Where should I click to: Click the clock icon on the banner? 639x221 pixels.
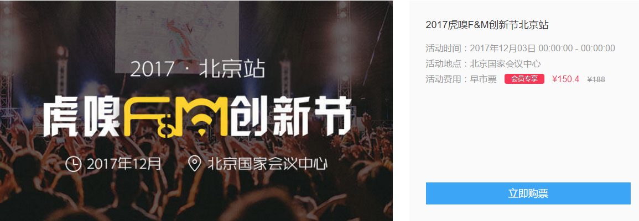pos(74,164)
